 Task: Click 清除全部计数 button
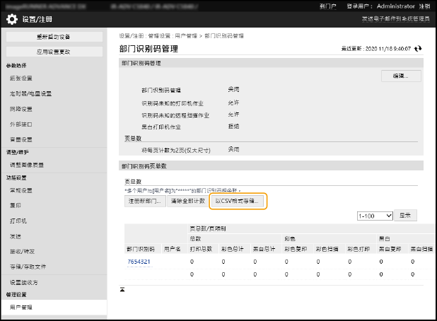pyautogui.click(x=187, y=202)
